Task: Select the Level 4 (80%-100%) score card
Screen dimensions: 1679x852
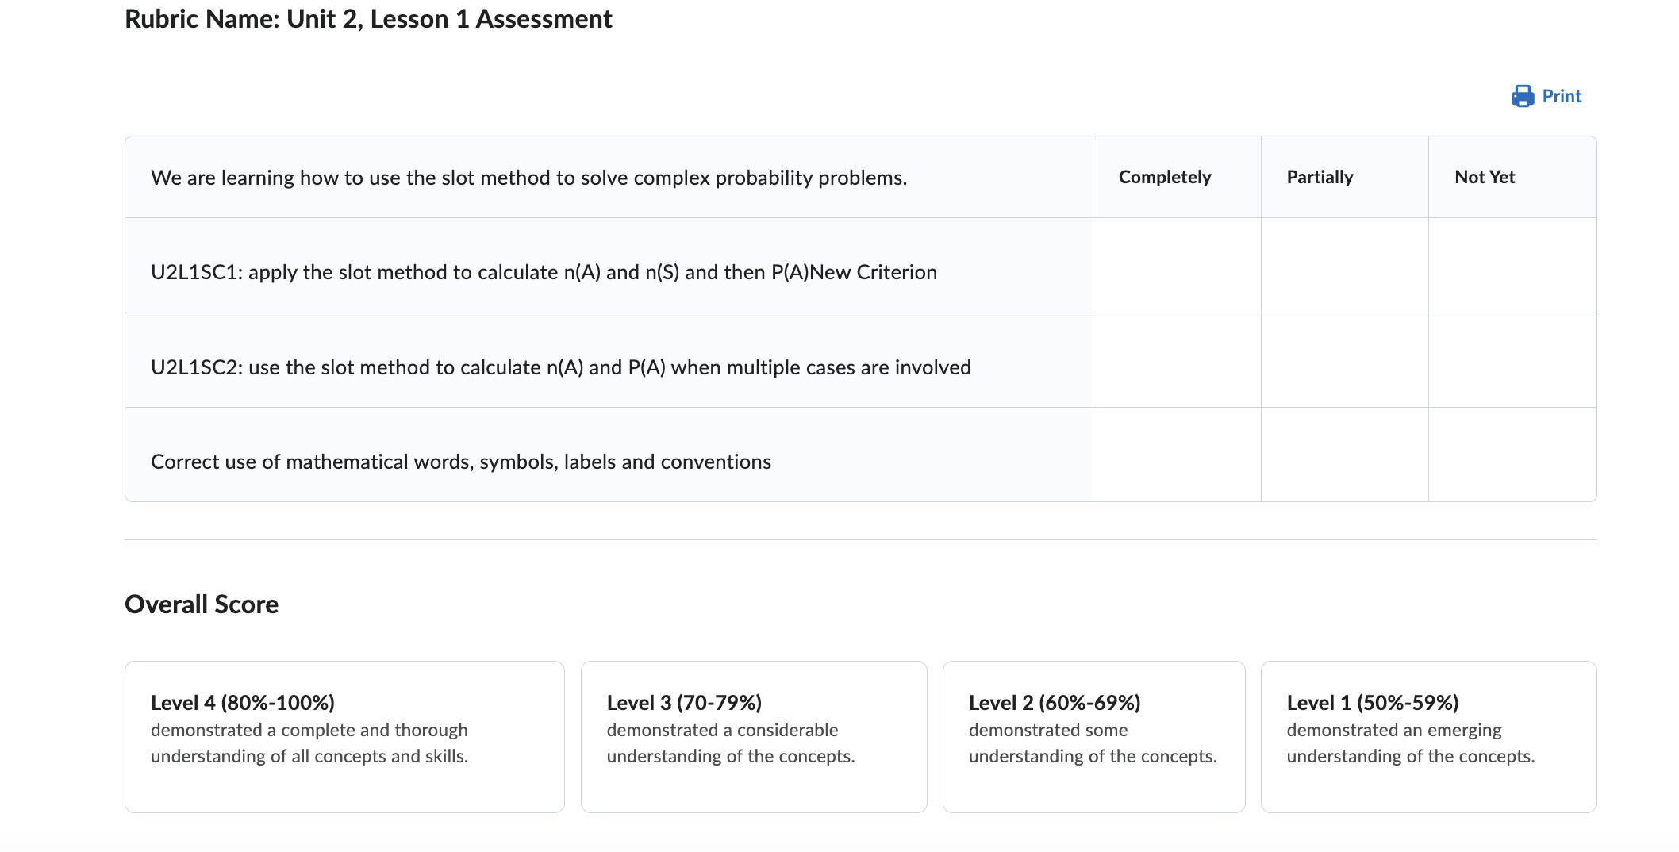Action: click(x=344, y=736)
